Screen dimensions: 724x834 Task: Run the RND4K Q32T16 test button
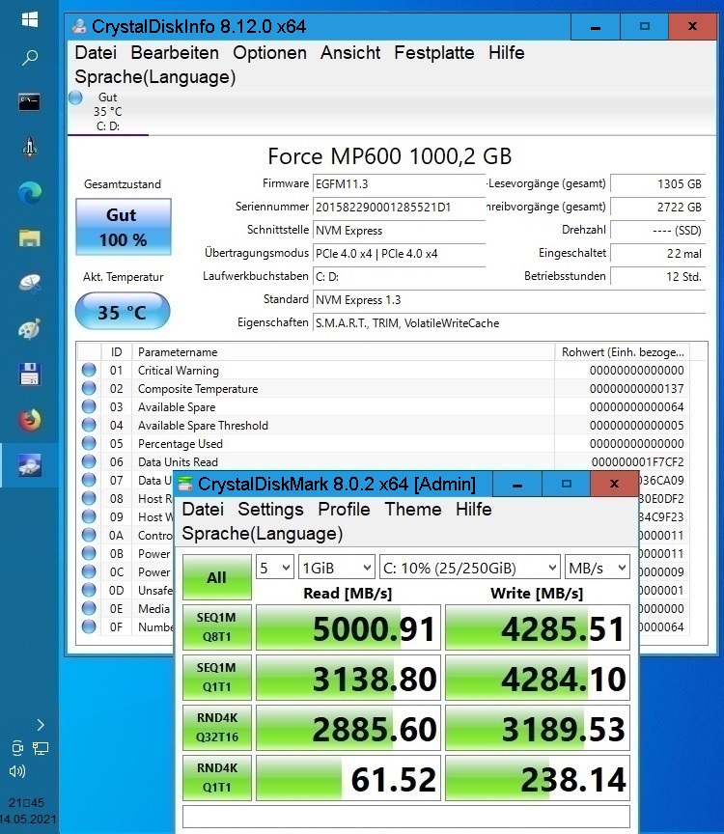pos(217,727)
